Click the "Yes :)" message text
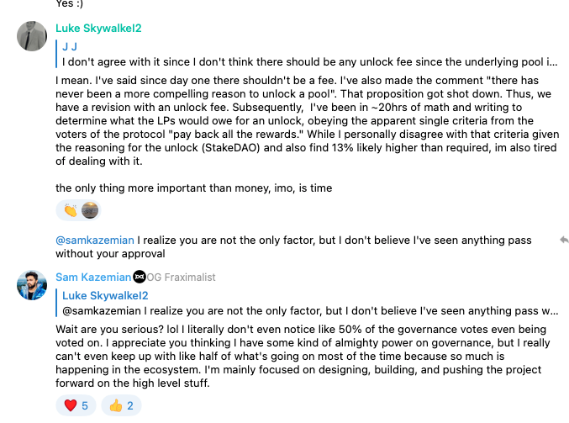 75,3
